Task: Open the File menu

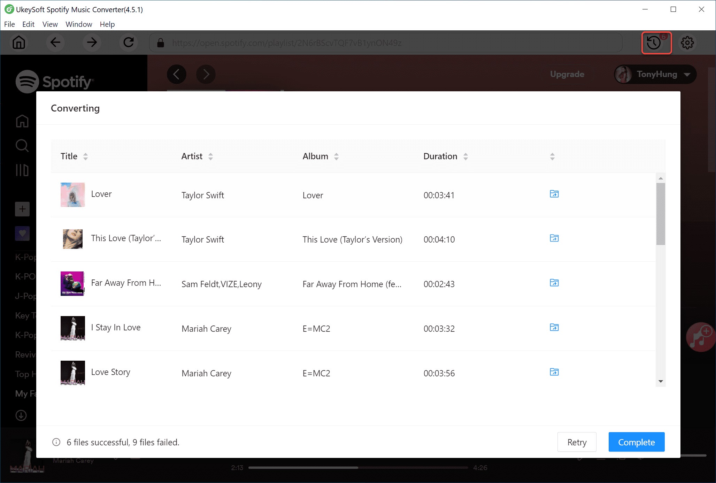Action: (9, 24)
